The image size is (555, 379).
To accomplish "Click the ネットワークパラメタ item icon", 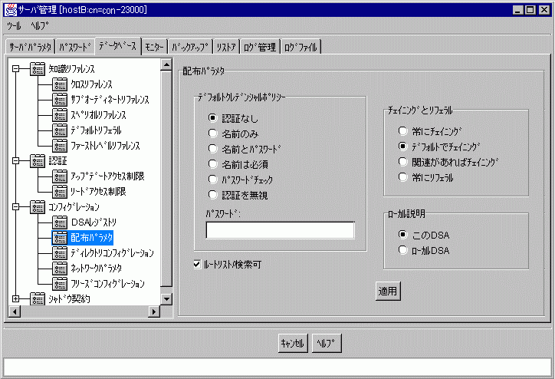I will [x=60, y=269].
